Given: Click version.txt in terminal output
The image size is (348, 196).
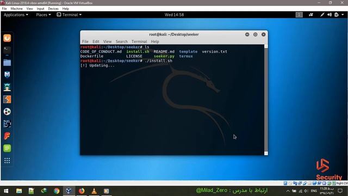Looking at the screenshot, I should pos(214,52).
